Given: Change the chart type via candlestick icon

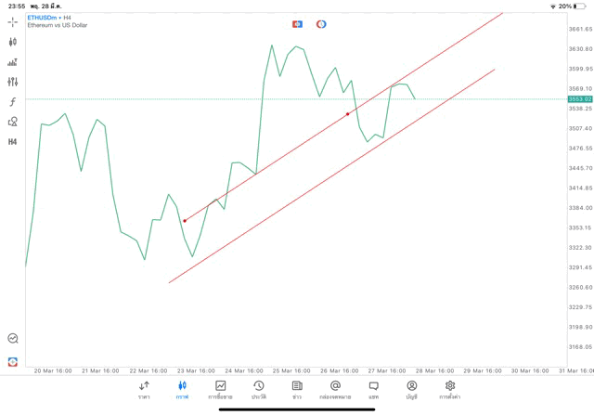Looking at the screenshot, I should [13, 42].
